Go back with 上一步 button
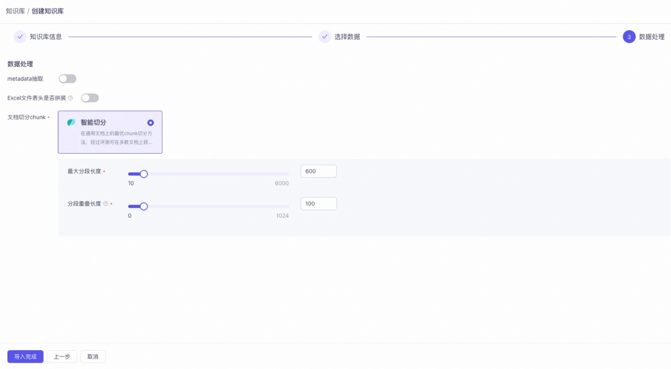 click(x=62, y=357)
